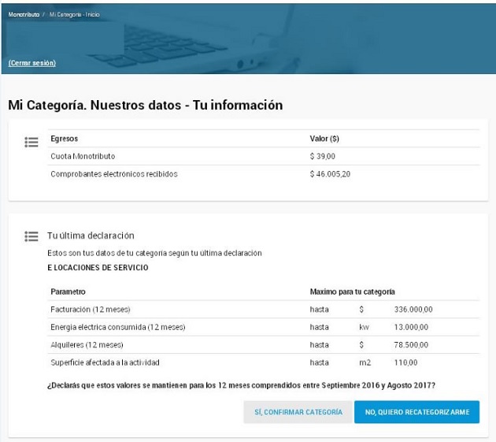The image size is (496, 442).
Task: Click Maximo para tu categoría header
Action: pyautogui.click(x=352, y=292)
